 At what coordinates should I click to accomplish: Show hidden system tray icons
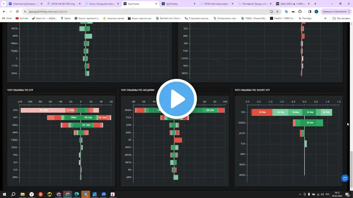click(x=300, y=194)
